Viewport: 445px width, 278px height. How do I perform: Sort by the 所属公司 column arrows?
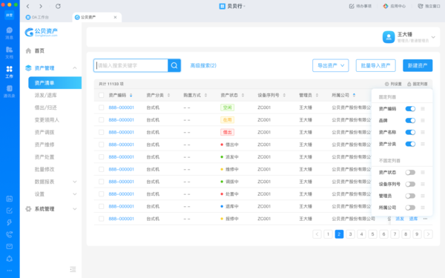[x=354, y=96]
